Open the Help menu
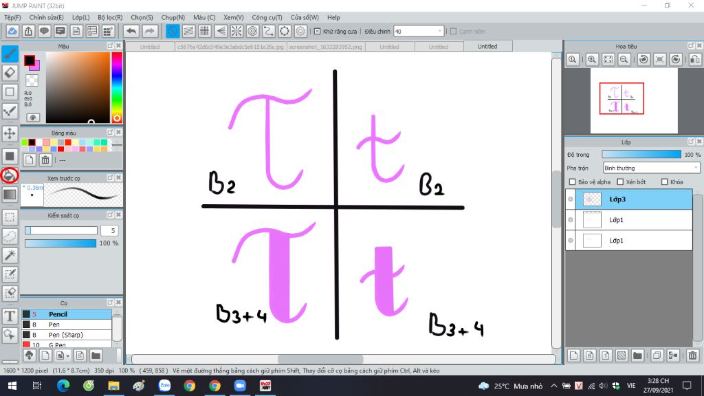The height and width of the screenshot is (396, 704). (333, 17)
